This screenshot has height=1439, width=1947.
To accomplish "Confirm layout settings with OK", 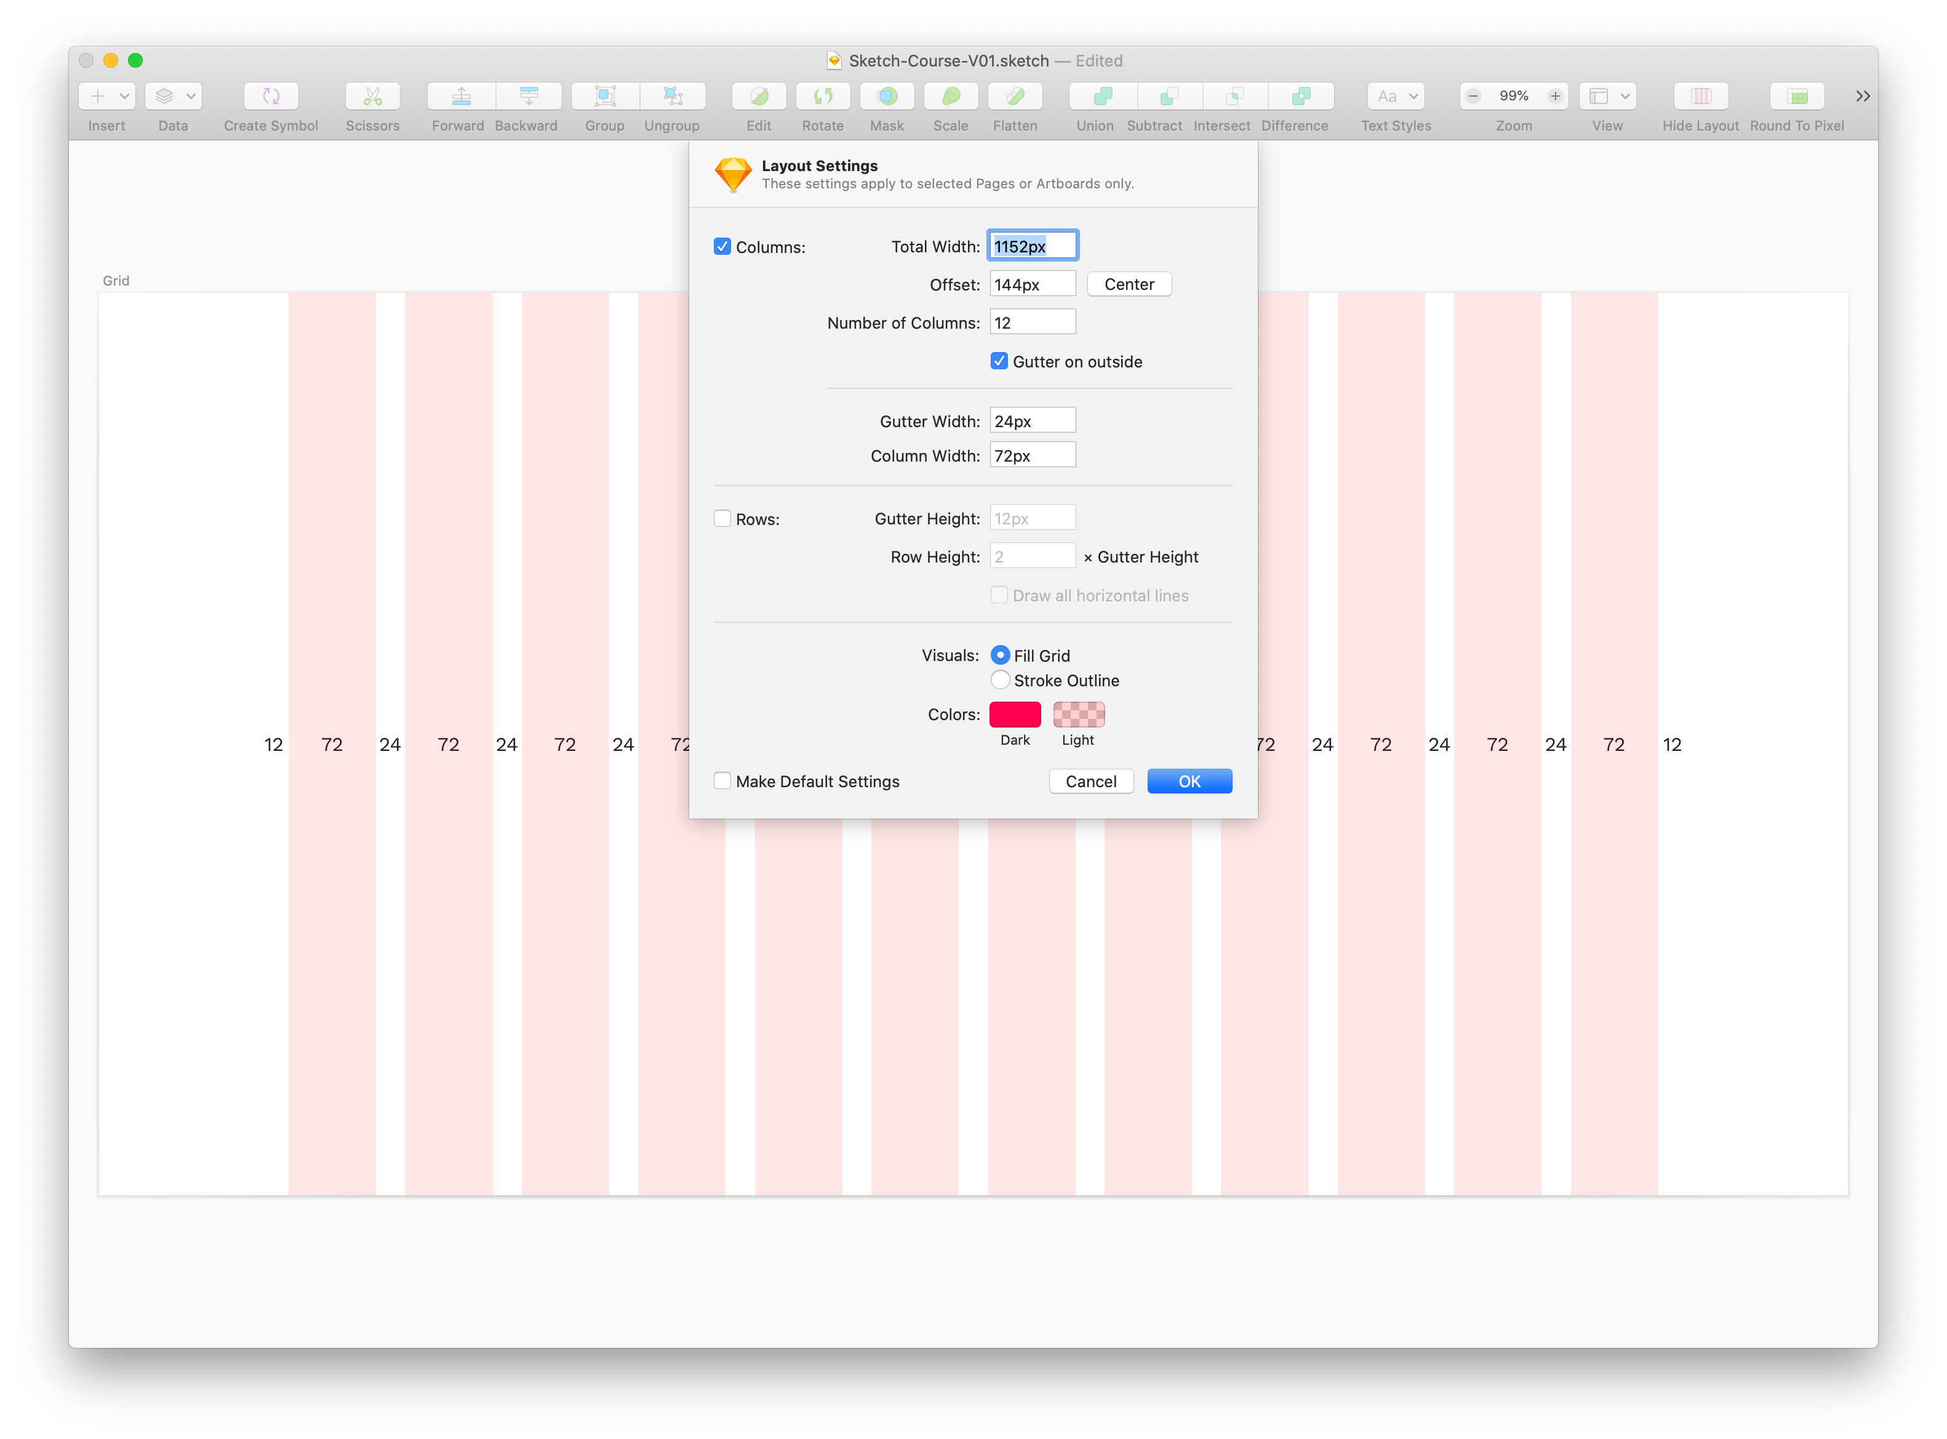I will tap(1189, 781).
